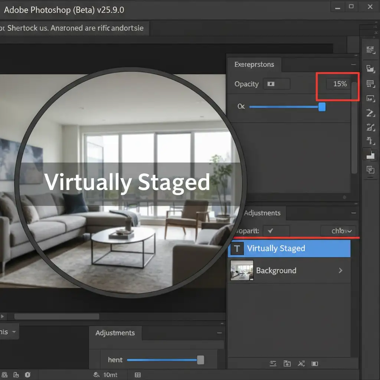
Task: Click the round icon beside 10mt in status bar
Action: 96,375
